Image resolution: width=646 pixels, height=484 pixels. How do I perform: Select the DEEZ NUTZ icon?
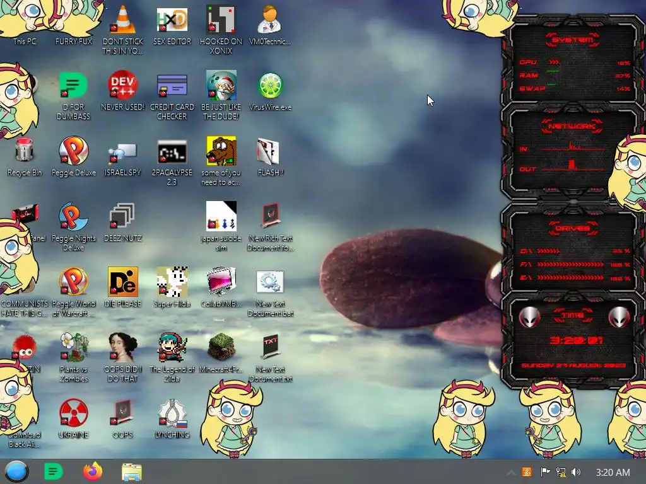[x=123, y=222]
